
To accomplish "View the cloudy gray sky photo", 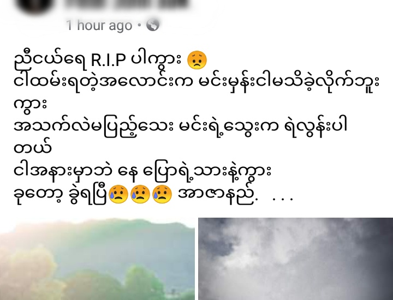I will click(295, 259).
